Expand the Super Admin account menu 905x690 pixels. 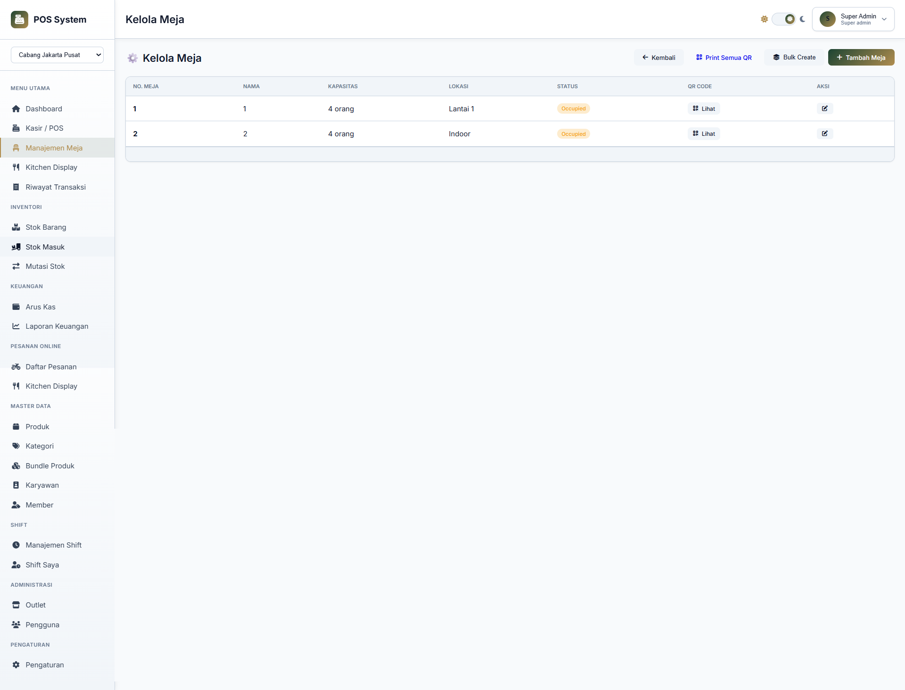pos(853,19)
